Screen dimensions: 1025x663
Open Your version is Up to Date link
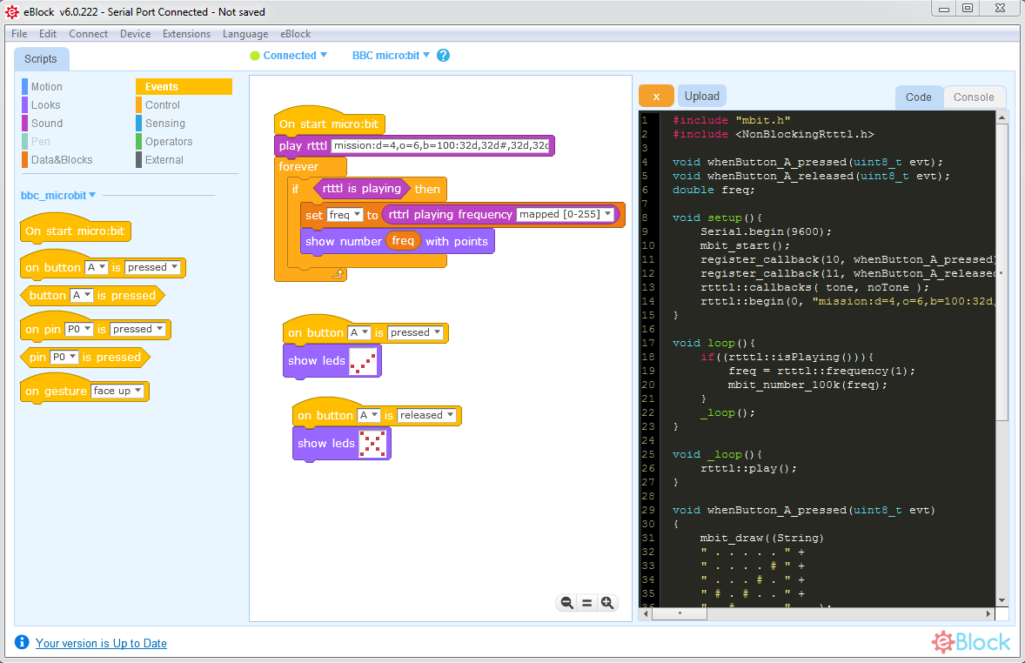pos(101,643)
